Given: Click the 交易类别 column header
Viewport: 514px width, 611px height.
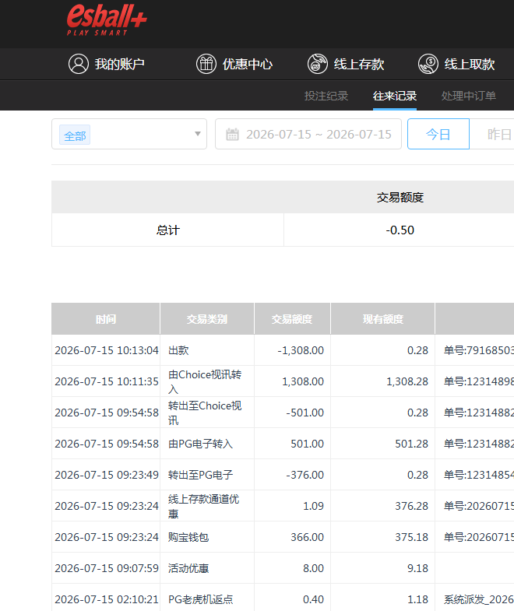Looking at the screenshot, I should coord(207,319).
